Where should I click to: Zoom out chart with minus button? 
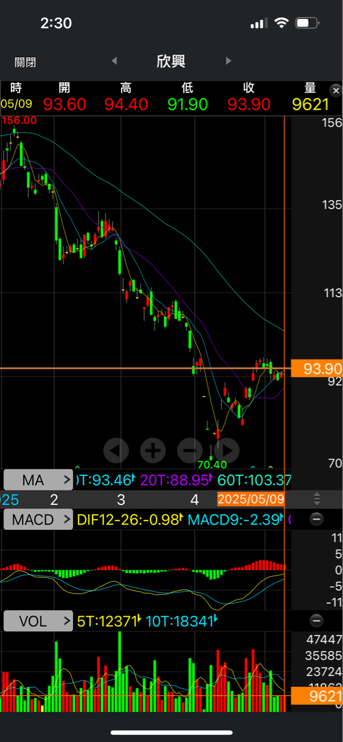click(x=189, y=450)
